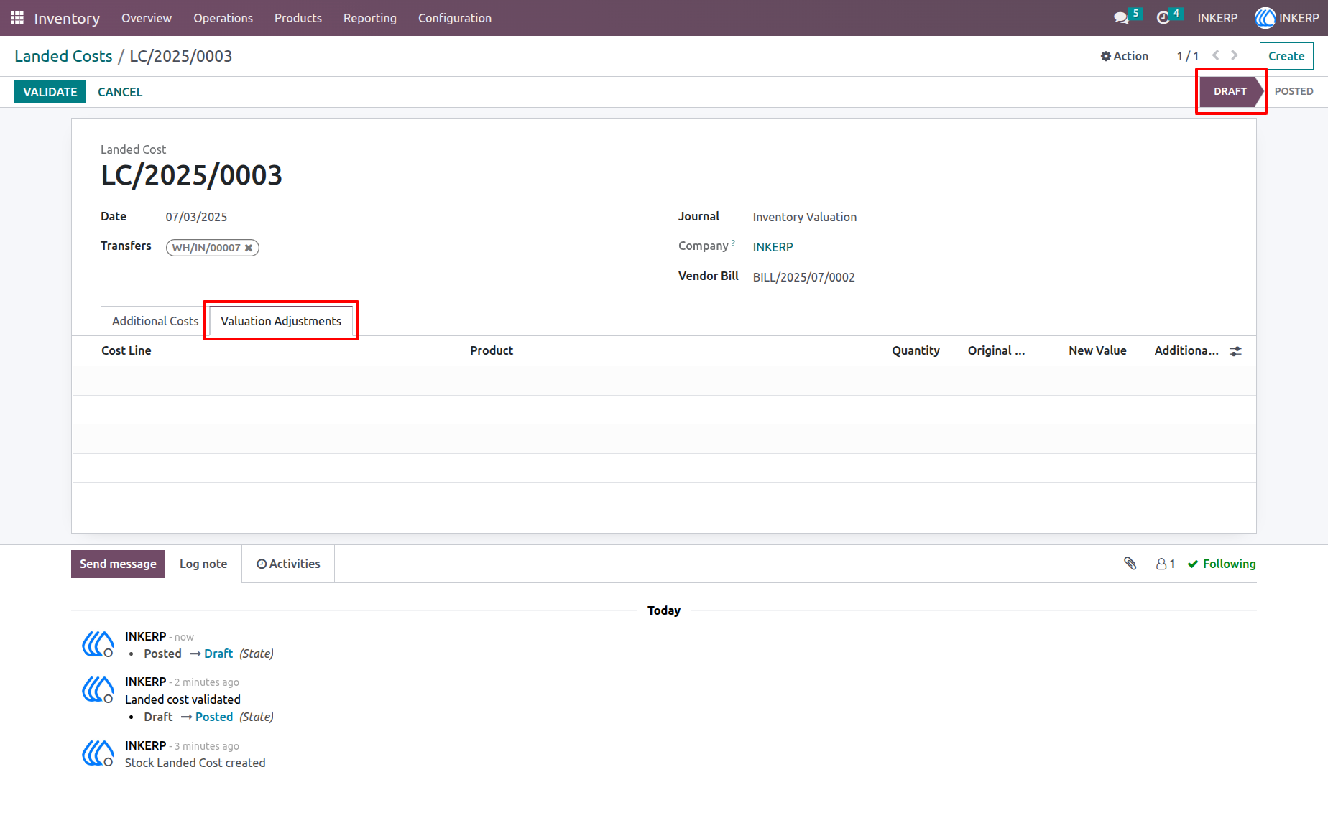Viewport: 1328px width, 823px height.
Task: Click the Inventory app title
Action: point(67,18)
